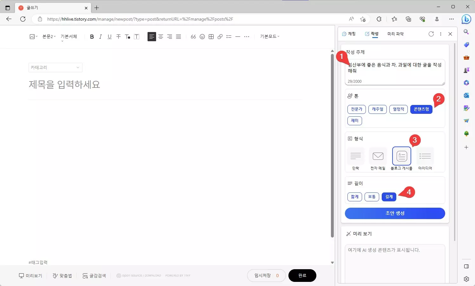
Task: Select the 글쓰기 browser tab
Action: pyautogui.click(x=53, y=8)
